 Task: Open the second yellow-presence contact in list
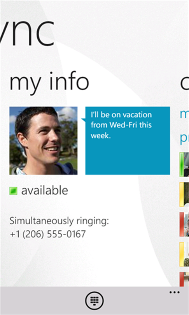point(184,254)
